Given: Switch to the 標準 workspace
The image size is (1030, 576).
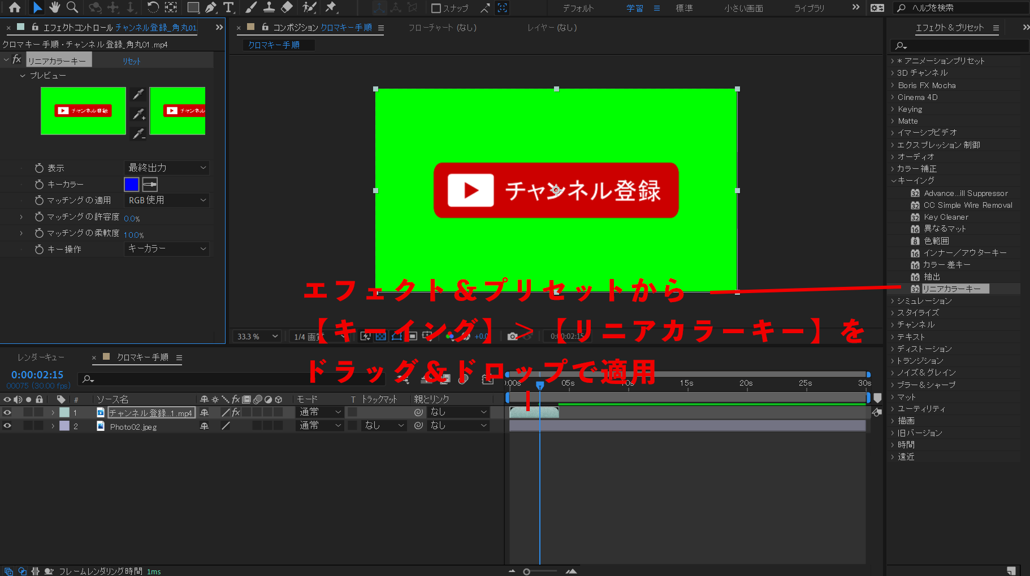Looking at the screenshot, I should [684, 8].
